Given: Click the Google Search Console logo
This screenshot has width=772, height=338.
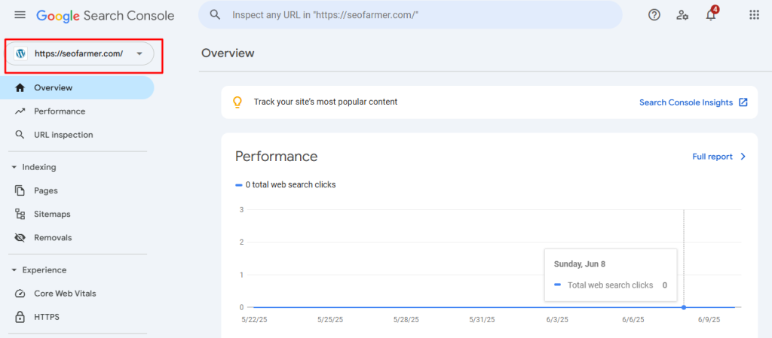Looking at the screenshot, I should (x=106, y=16).
